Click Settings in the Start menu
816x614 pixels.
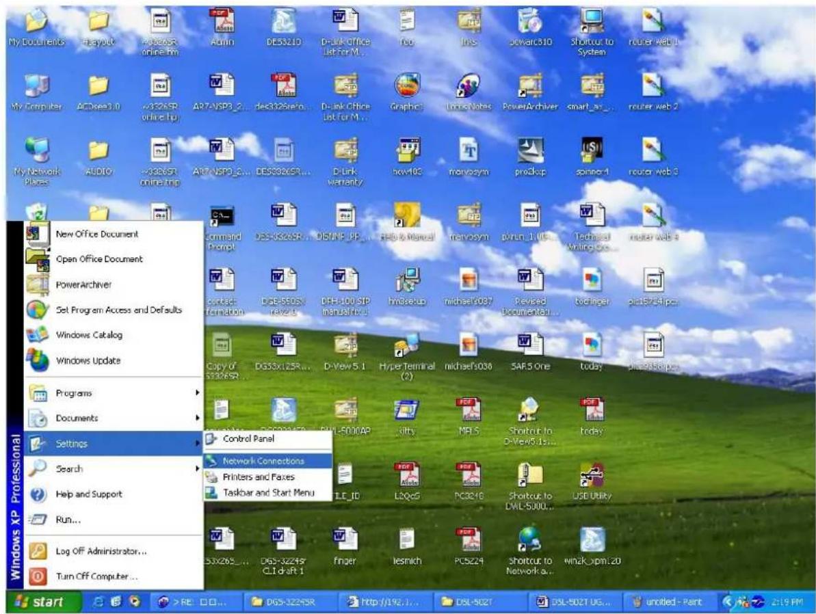click(x=114, y=444)
